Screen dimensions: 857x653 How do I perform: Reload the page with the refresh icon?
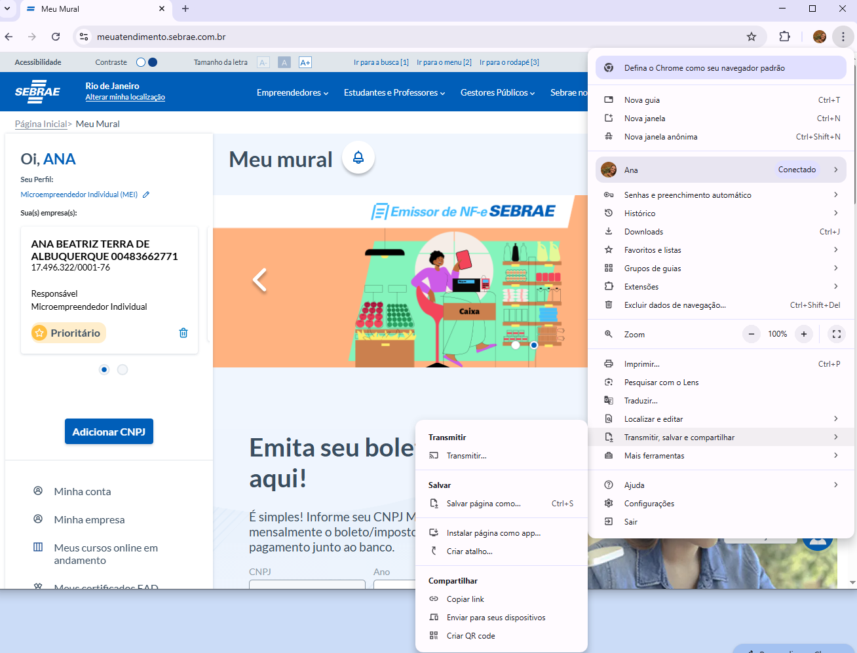click(56, 37)
